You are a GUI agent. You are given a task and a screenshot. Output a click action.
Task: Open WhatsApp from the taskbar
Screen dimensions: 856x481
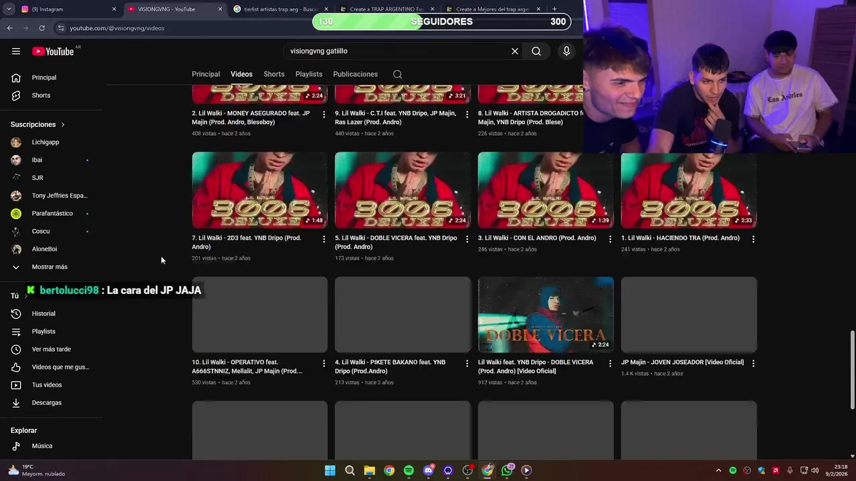click(507, 470)
